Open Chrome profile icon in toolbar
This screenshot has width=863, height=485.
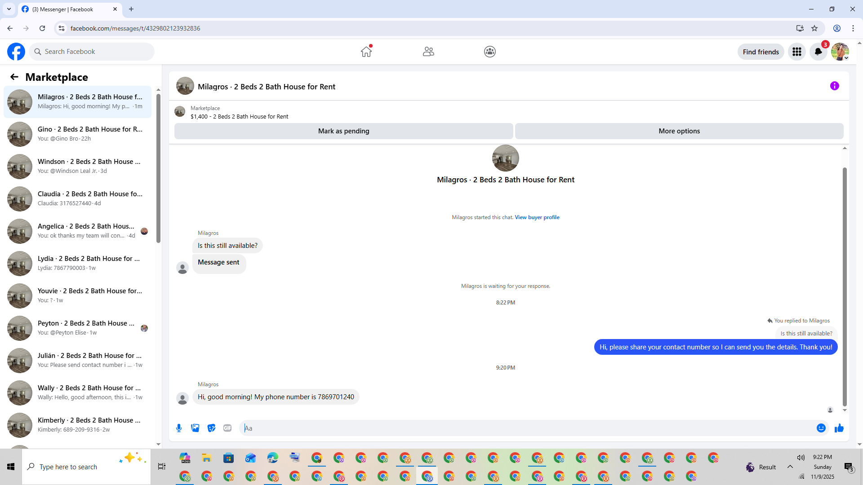pos(837,28)
